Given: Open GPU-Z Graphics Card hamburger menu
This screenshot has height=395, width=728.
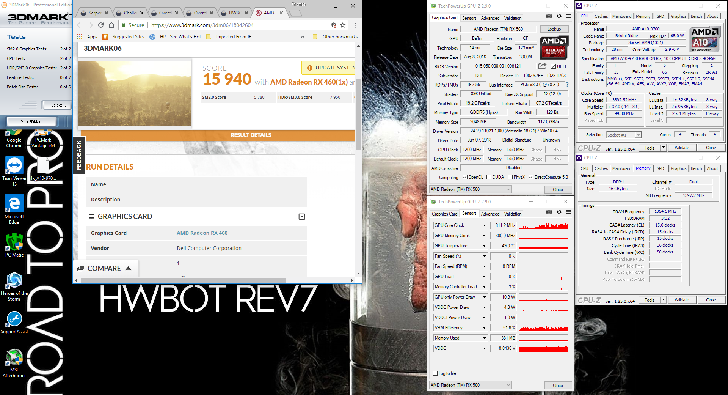Looking at the screenshot, I should click(x=568, y=16).
